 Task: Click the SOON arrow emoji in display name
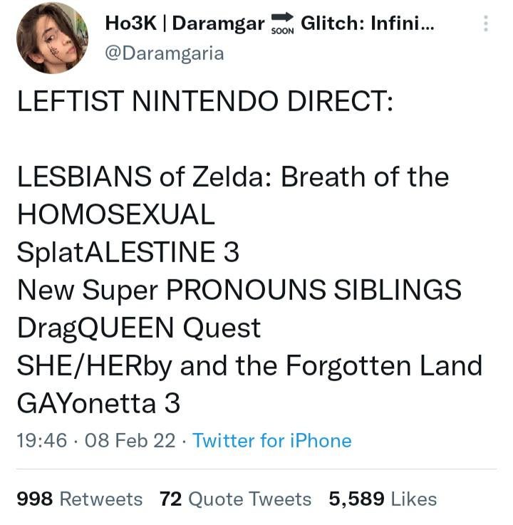282,24
